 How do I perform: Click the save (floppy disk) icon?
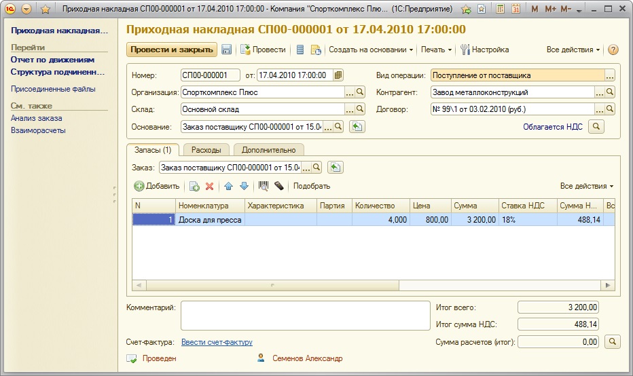pyautogui.click(x=226, y=50)
